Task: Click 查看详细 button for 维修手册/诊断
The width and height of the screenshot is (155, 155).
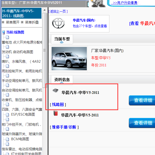Action: (x=142, y=123)
